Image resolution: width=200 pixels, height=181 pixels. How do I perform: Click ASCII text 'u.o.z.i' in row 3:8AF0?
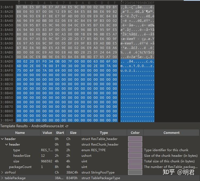(x=128, y=71)
